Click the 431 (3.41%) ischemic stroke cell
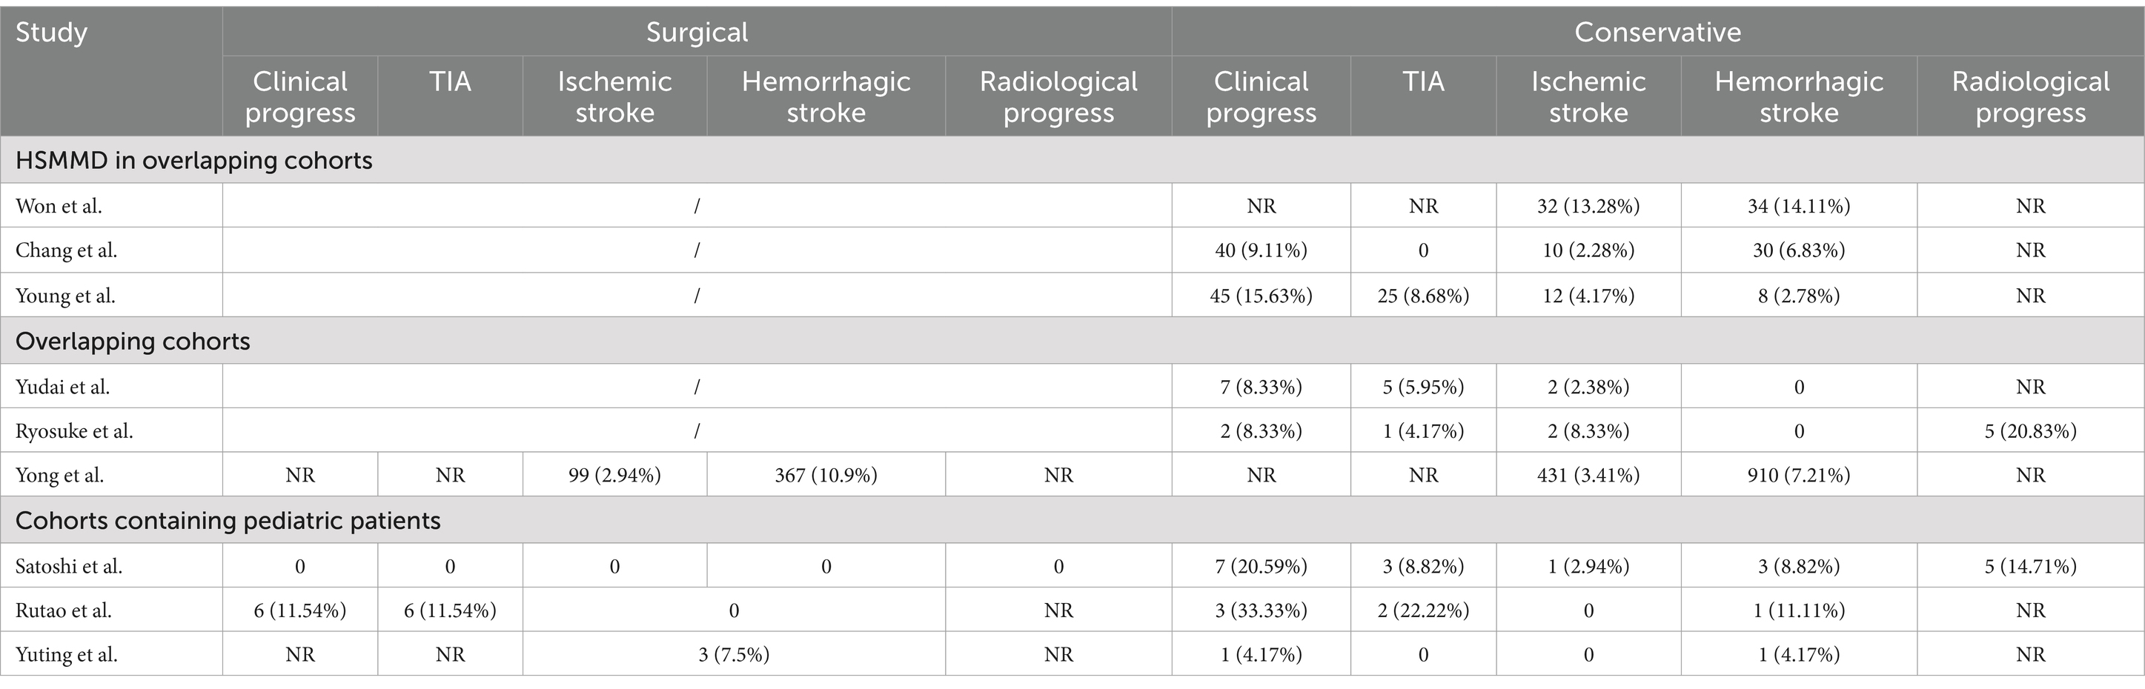2145x689 pixels. coord(1588,475)
